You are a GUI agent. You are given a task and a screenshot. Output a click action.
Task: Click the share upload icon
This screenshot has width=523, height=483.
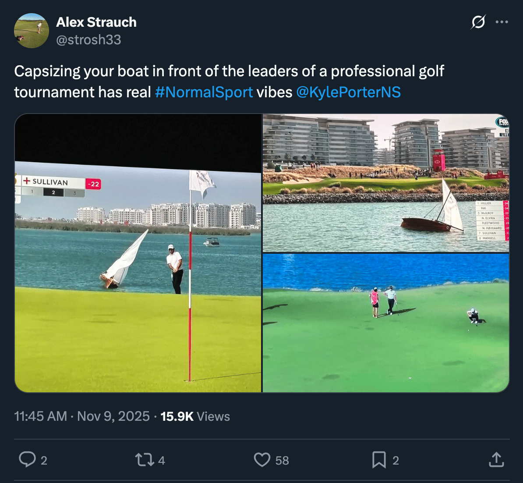(496, 459)
